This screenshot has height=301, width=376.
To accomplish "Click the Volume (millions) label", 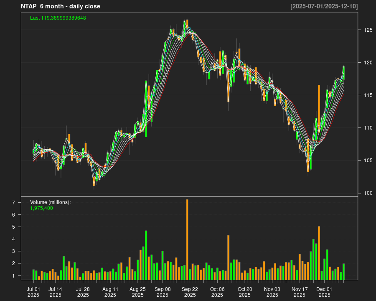I will (51, 202).
